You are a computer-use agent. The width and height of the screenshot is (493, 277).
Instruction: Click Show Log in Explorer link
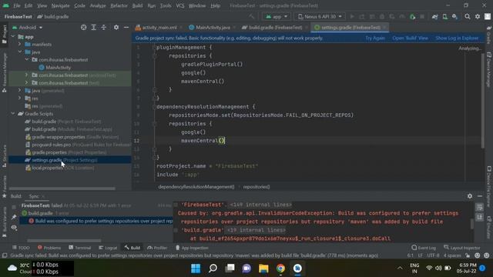pos(457,38)
